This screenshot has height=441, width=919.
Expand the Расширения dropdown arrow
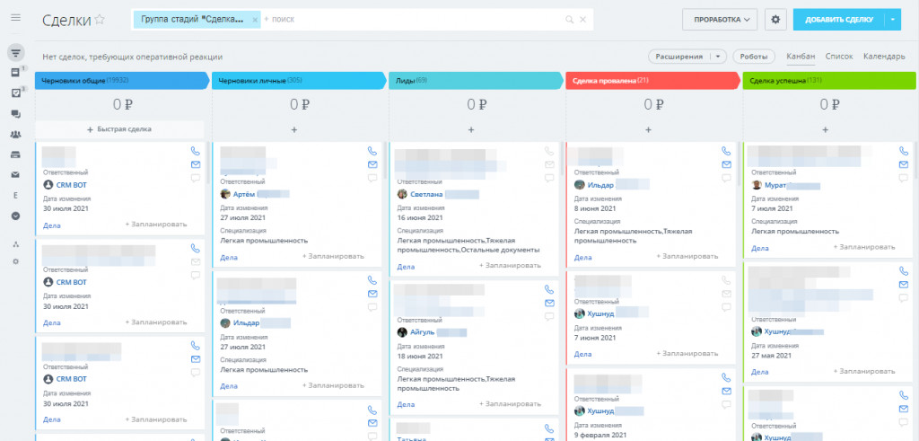719,57
